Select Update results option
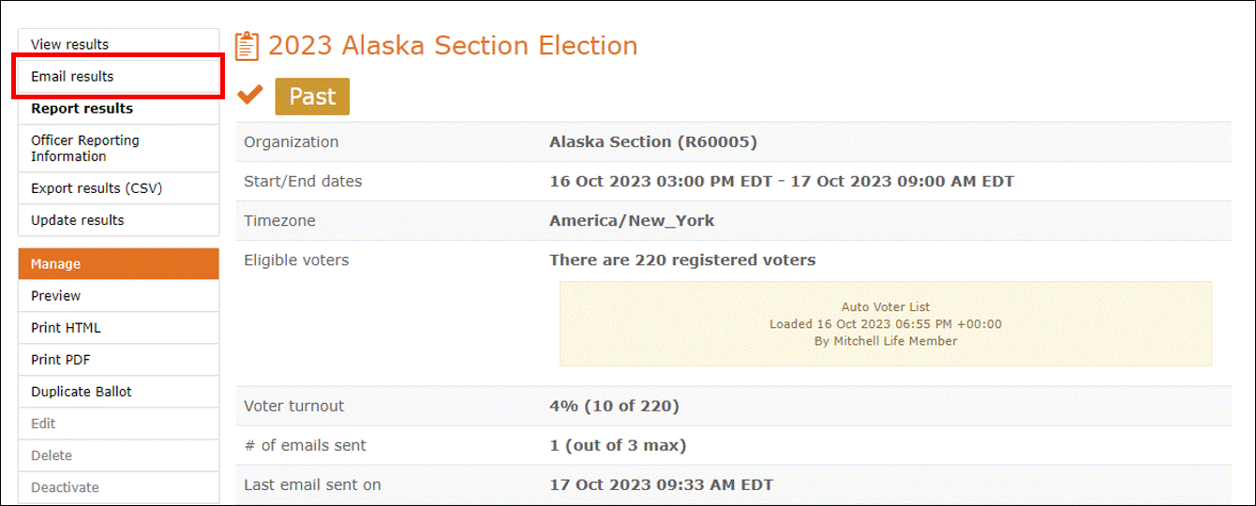This screenshot has height=506, width=1256. click(x=118, y=220)
